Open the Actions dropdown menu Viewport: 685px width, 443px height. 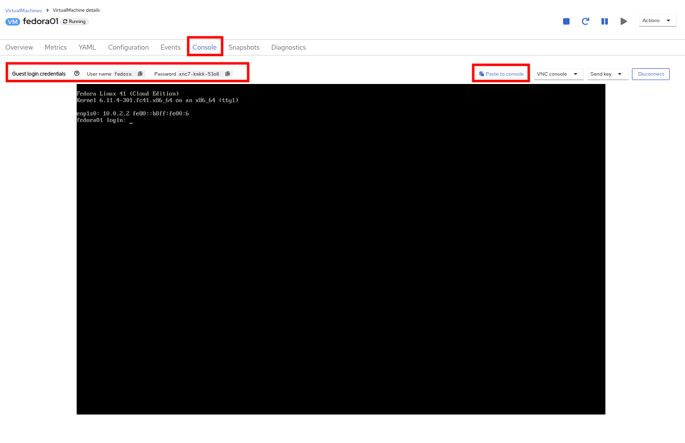click(x=657, y=21)
